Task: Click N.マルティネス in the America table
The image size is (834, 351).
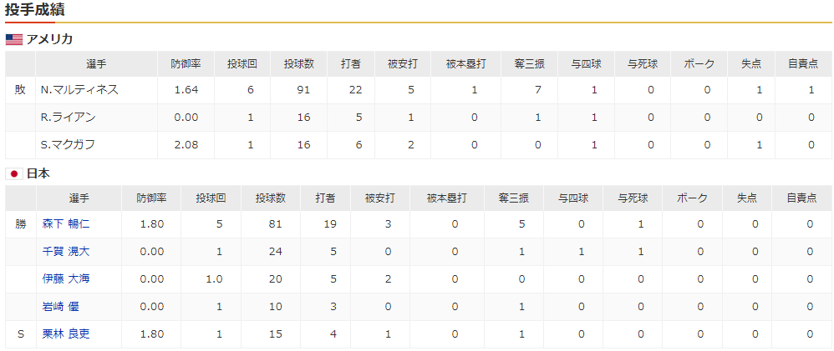Action: (79, 90)
